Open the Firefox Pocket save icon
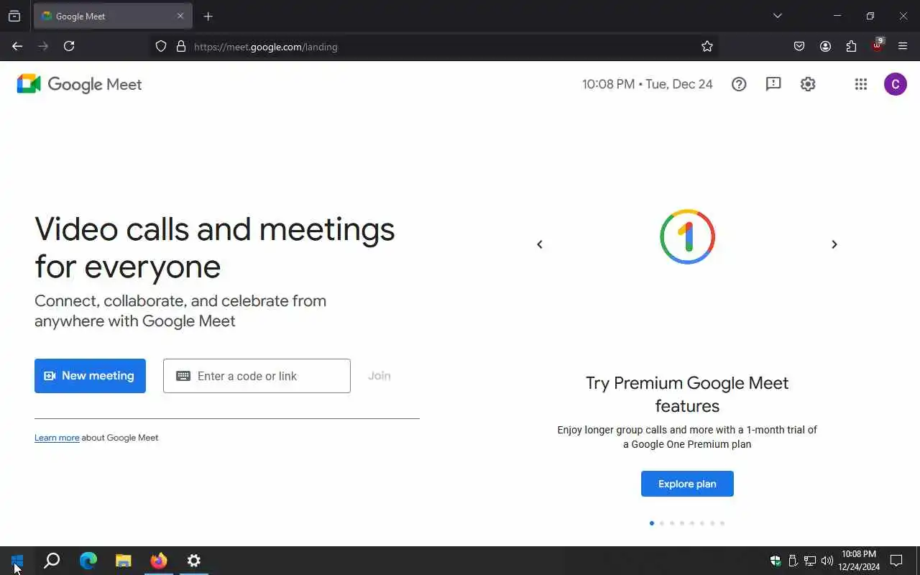Image resolution: width=920 pixels, height=575 pixels. 799,46
